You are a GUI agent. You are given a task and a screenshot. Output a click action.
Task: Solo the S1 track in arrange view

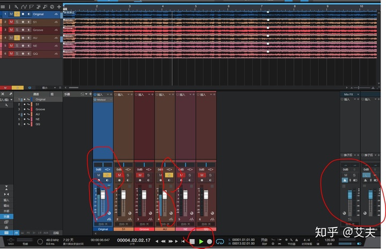click(x=17, y=22)
